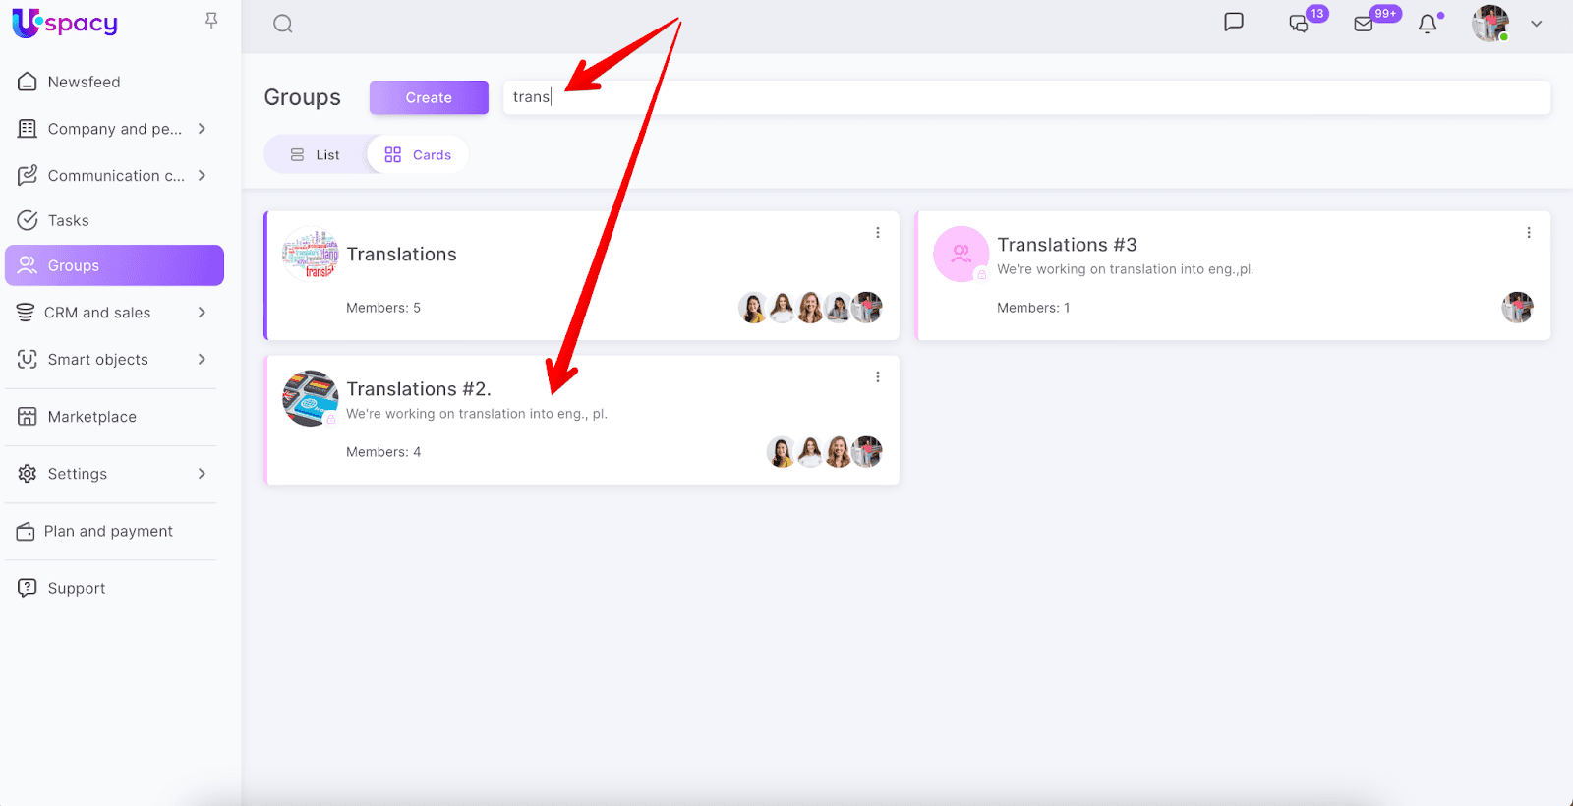Open three-dot menu on Translations #3

click(1529, 233)
